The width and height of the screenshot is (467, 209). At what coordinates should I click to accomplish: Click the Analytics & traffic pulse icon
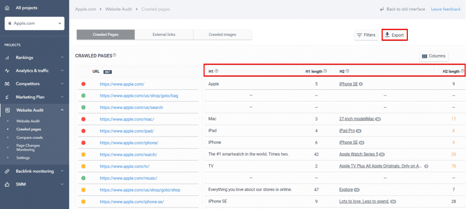point(7,71)
